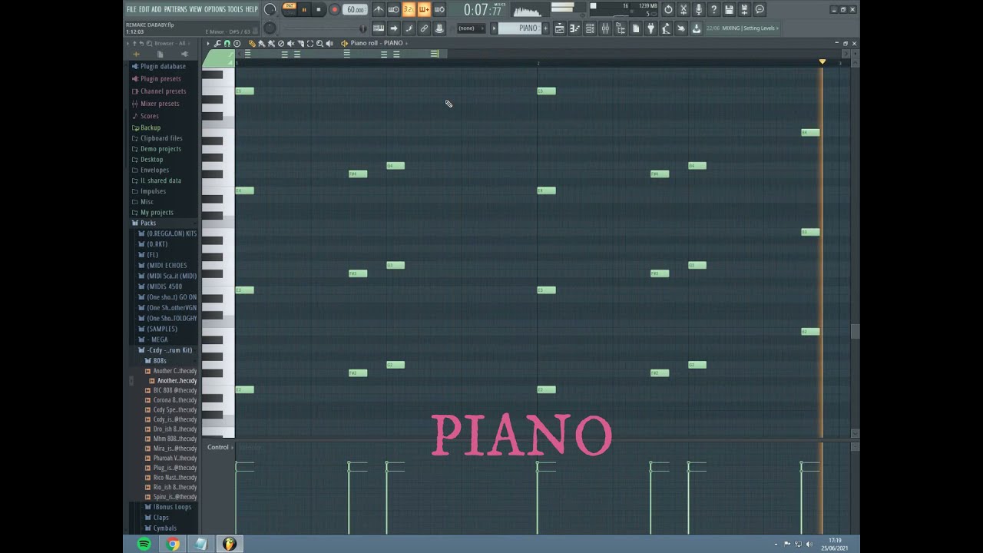Viewport: 983px width, 553px height.
Task: Activate the Playback speaker tool in piano roll
Action: point(329,43)
